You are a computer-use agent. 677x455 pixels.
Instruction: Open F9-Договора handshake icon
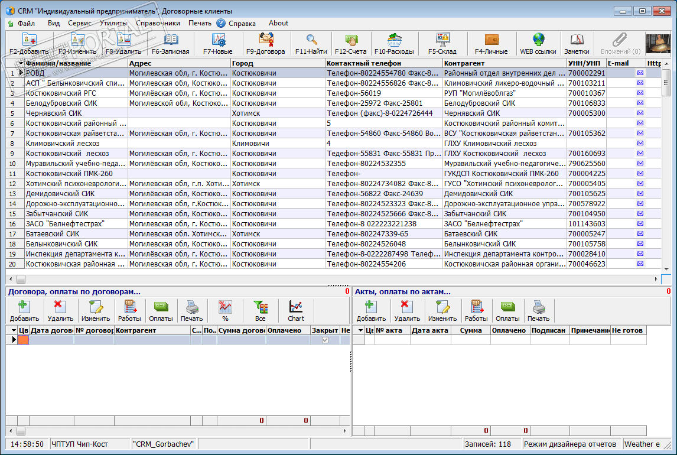pyautogui.click(x=265, y=40)
